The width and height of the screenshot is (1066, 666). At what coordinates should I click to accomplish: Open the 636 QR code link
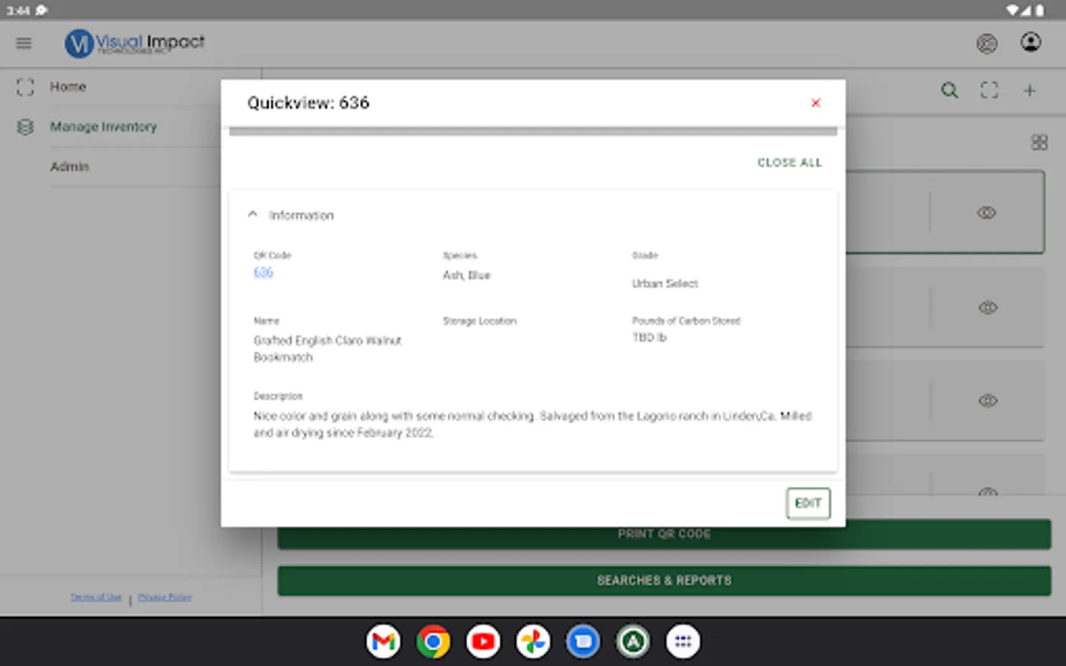[x=264, y=273]
